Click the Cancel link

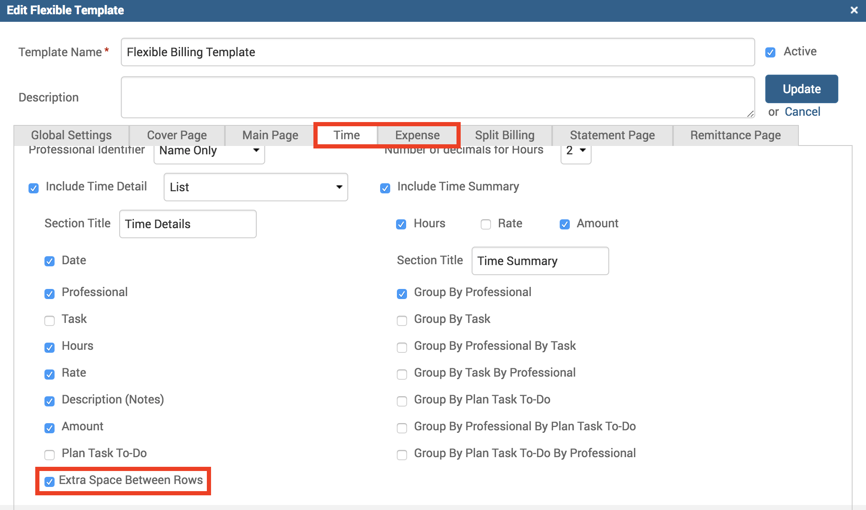coord(802,112)
